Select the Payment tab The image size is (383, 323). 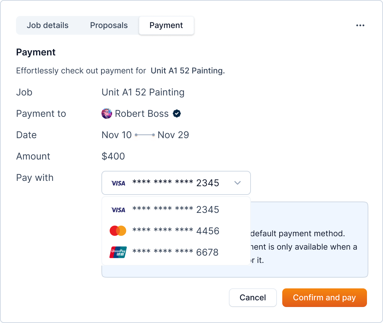166,25
